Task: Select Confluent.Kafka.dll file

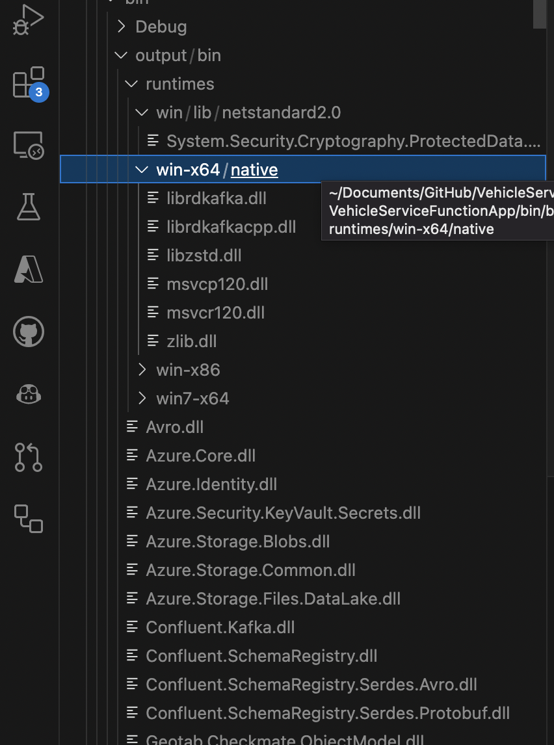Action: pyautogui.click(x=220, y=627)
